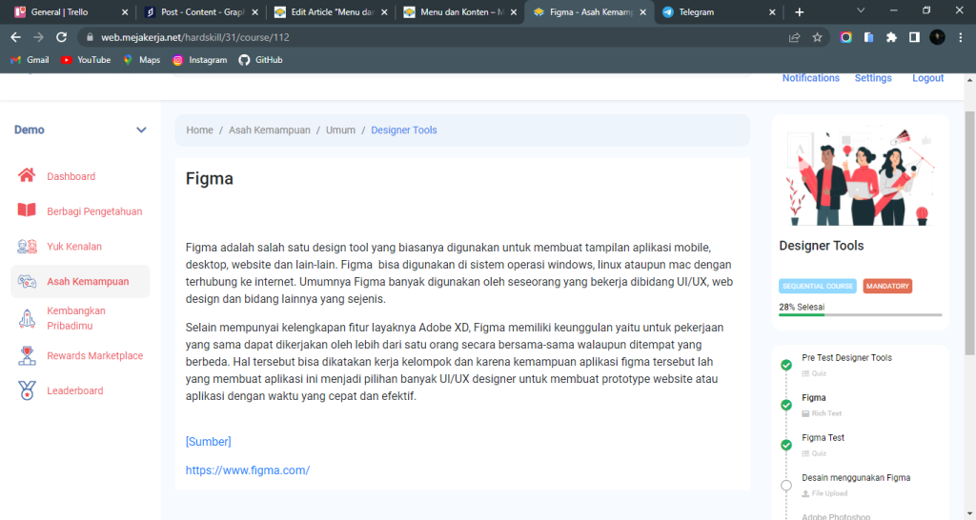Click the browser forward arrow

tap(38, 37)
